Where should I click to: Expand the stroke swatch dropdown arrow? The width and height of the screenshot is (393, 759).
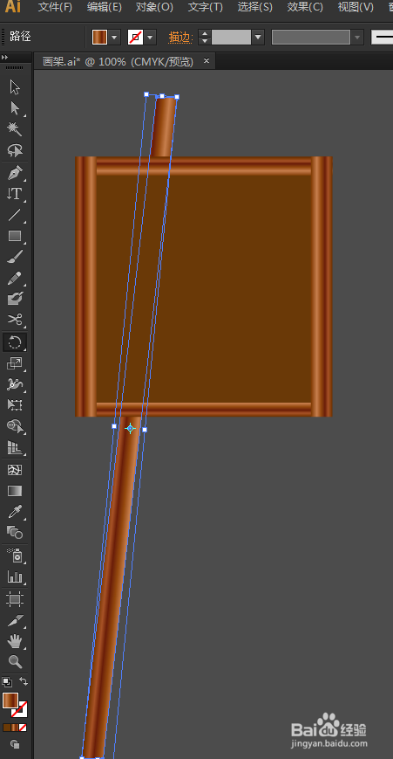pos(150,38)
